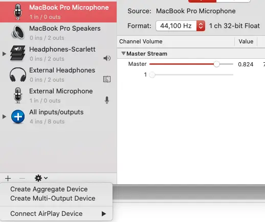Click the speaker output indicator beside Headphones-Scarlett
The image size is (265, 222).
click(x=107, y=58)
